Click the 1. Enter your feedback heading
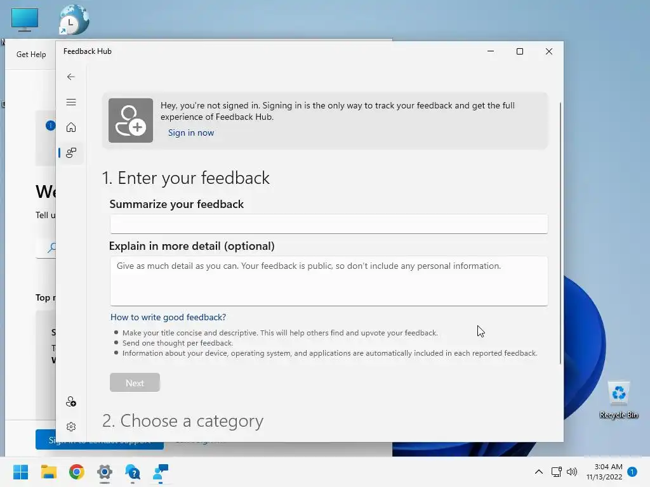 coord(186,178)
